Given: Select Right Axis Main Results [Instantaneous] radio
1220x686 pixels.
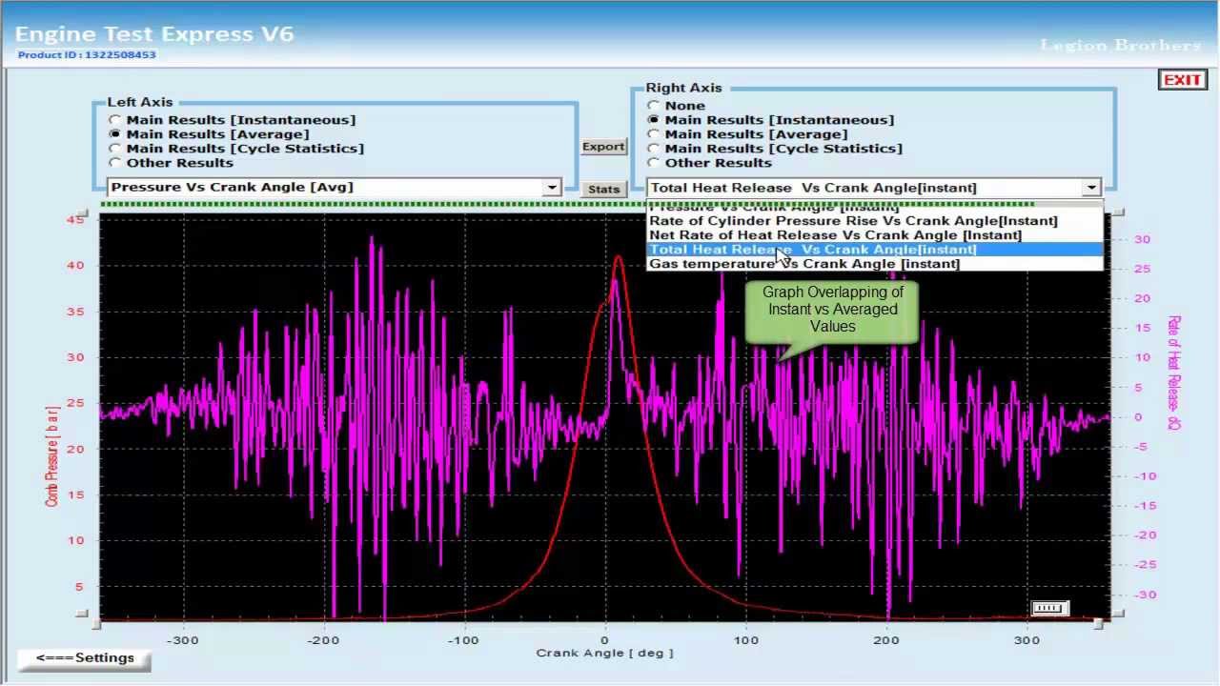Looking at the screenshot, I should pos(653,120).
